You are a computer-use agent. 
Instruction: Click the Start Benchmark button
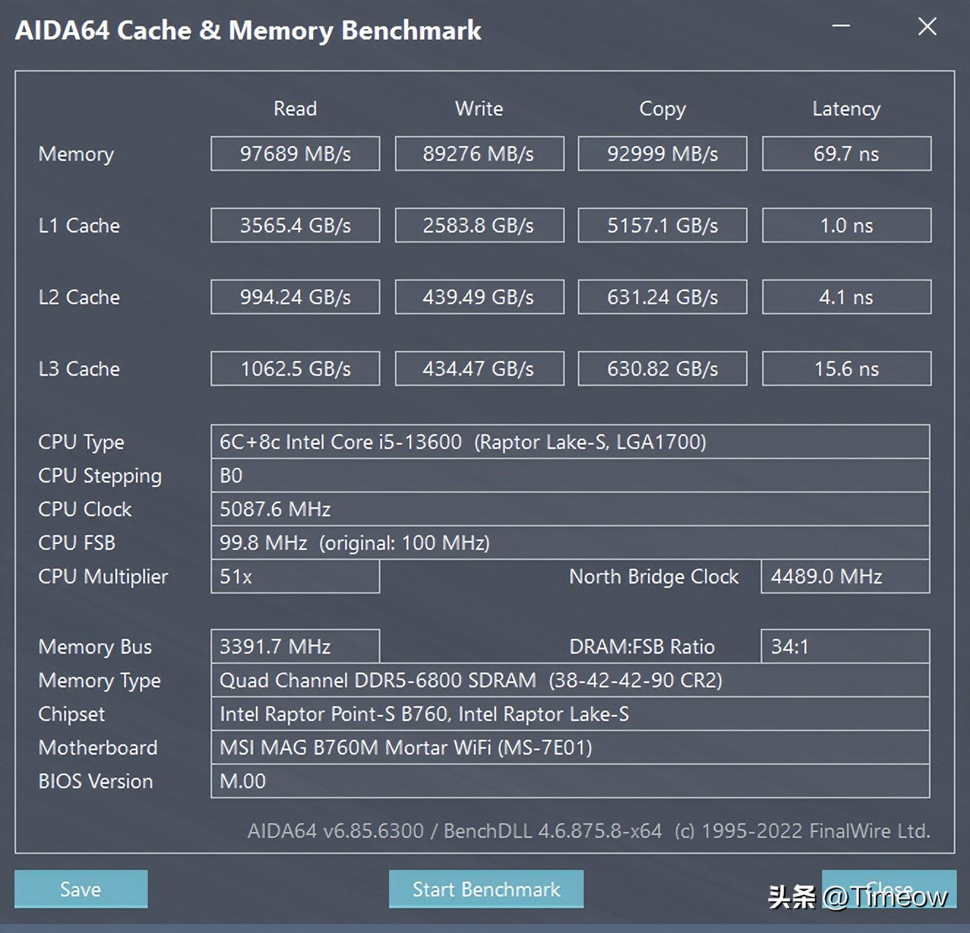(485, 889)
